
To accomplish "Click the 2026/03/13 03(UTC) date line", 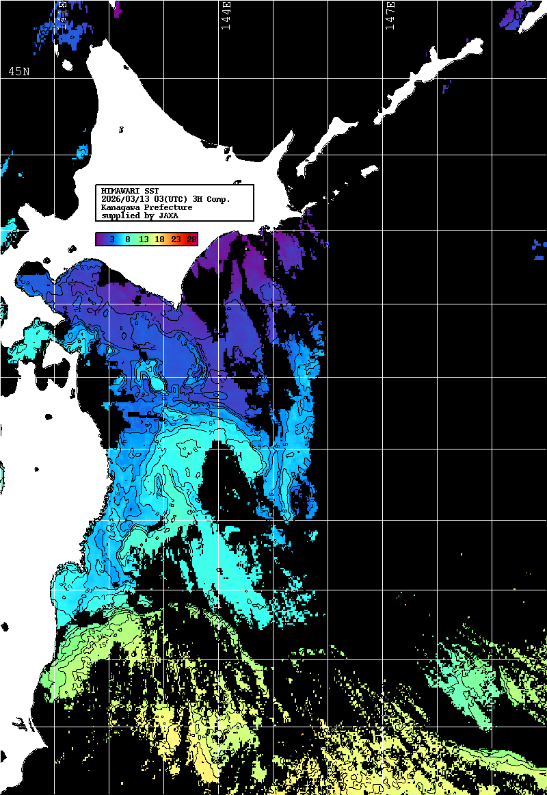I will pyautogui.click(x=165, y=199).
